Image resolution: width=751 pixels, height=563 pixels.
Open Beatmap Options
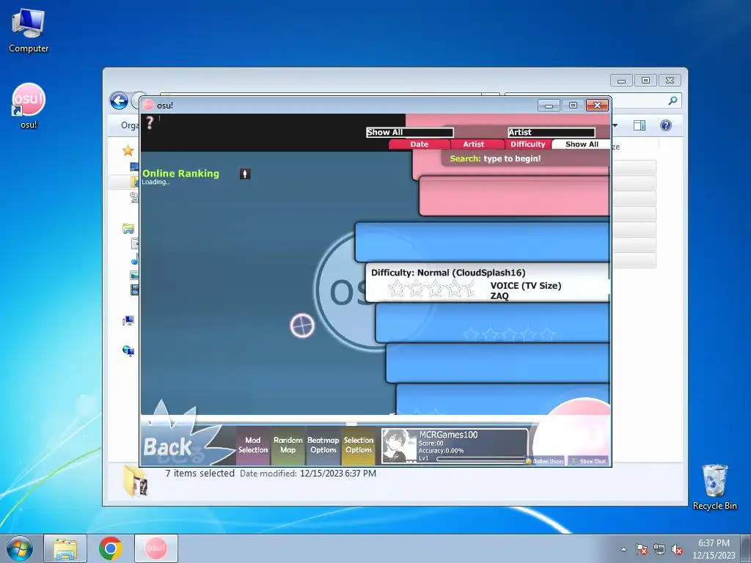coord(323,445)
